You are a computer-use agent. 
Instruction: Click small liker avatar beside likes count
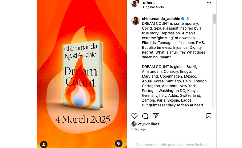(134, 124)
